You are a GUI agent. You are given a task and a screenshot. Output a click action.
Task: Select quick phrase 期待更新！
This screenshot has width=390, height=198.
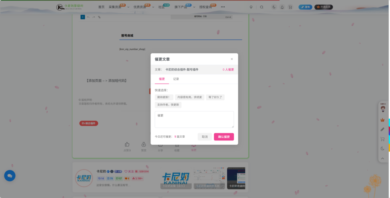(164, 97)
